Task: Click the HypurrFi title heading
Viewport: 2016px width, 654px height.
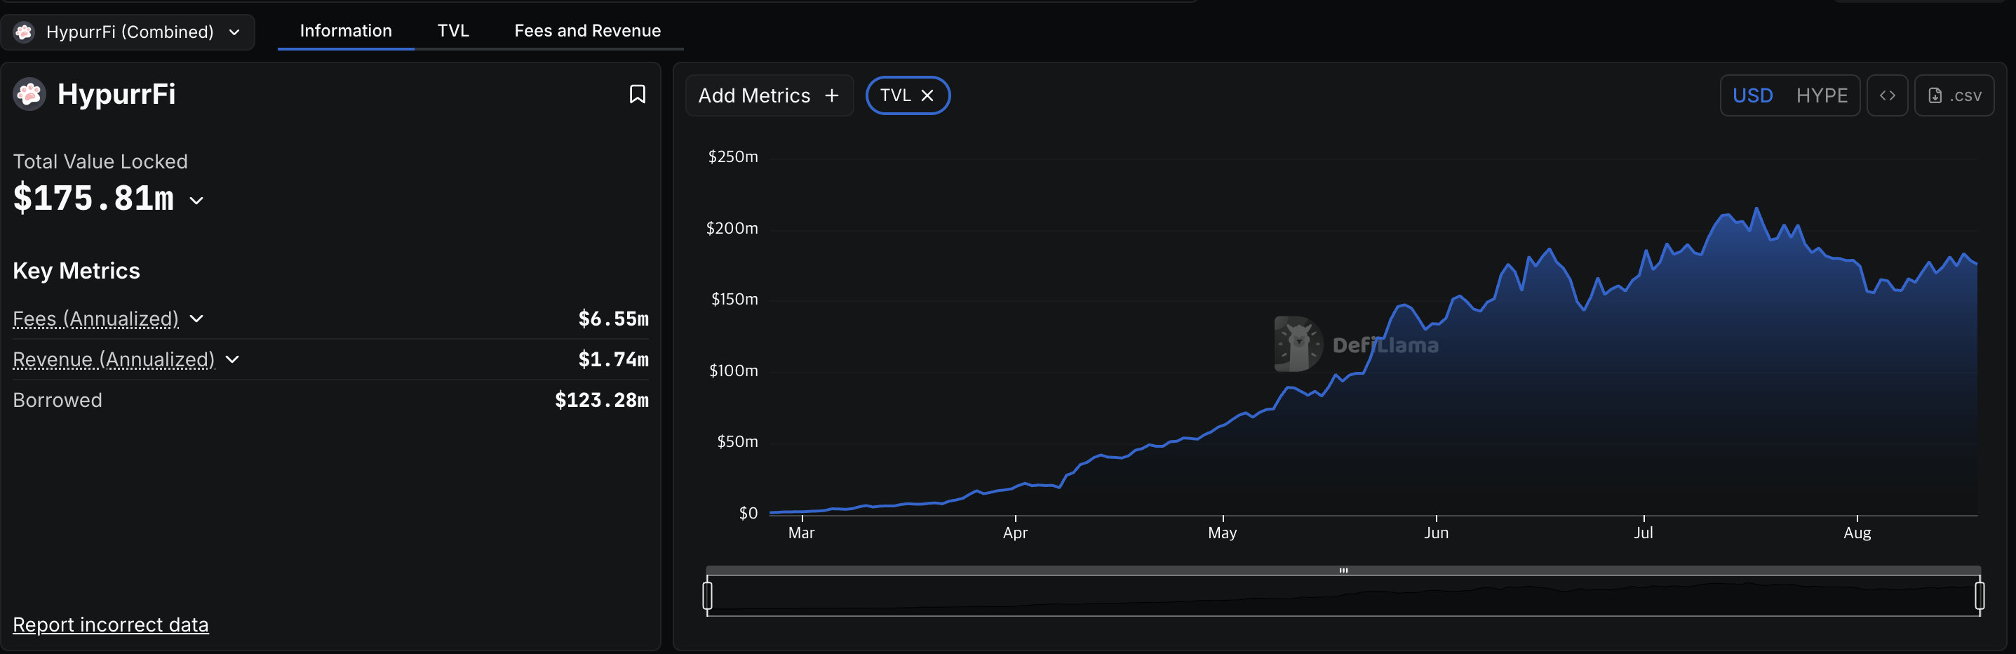Action: coord(116,94)
